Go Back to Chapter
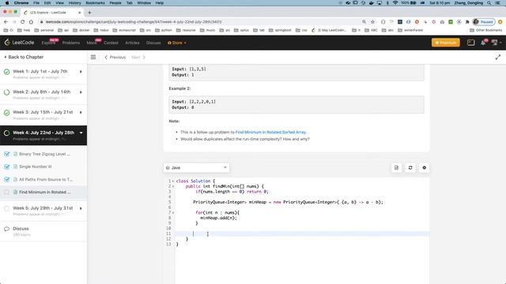The image size is (506, 284). [24, 57]
